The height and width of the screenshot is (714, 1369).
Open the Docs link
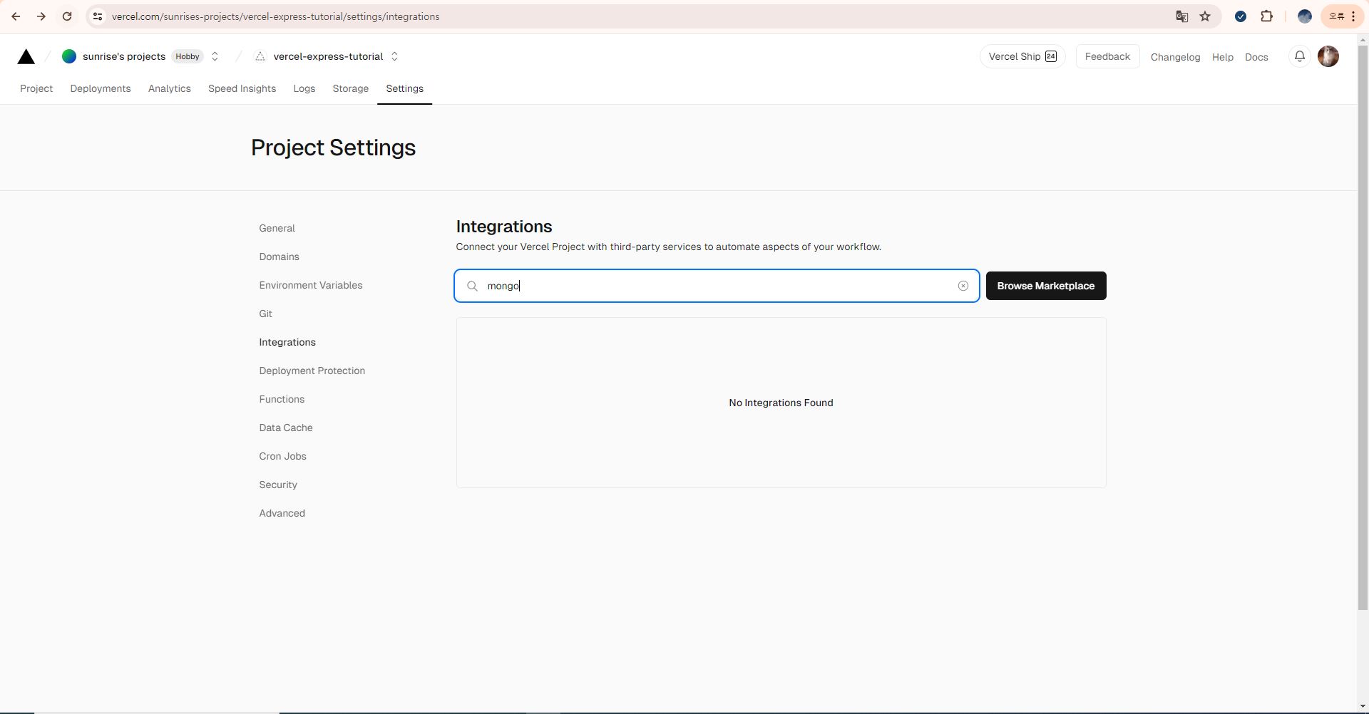(1256, 57)
